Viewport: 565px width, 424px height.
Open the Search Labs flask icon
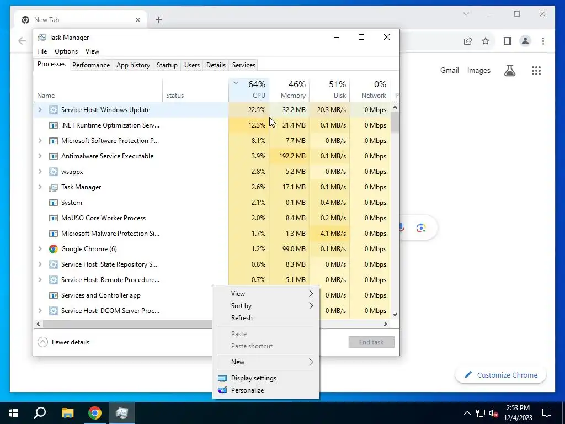(509, 71)
